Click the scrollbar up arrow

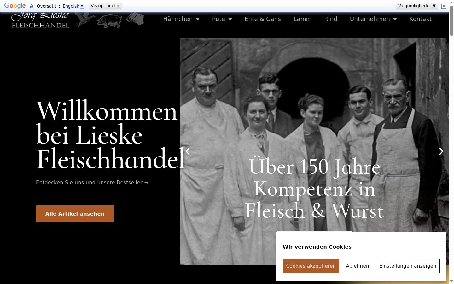tap(451, 2)
